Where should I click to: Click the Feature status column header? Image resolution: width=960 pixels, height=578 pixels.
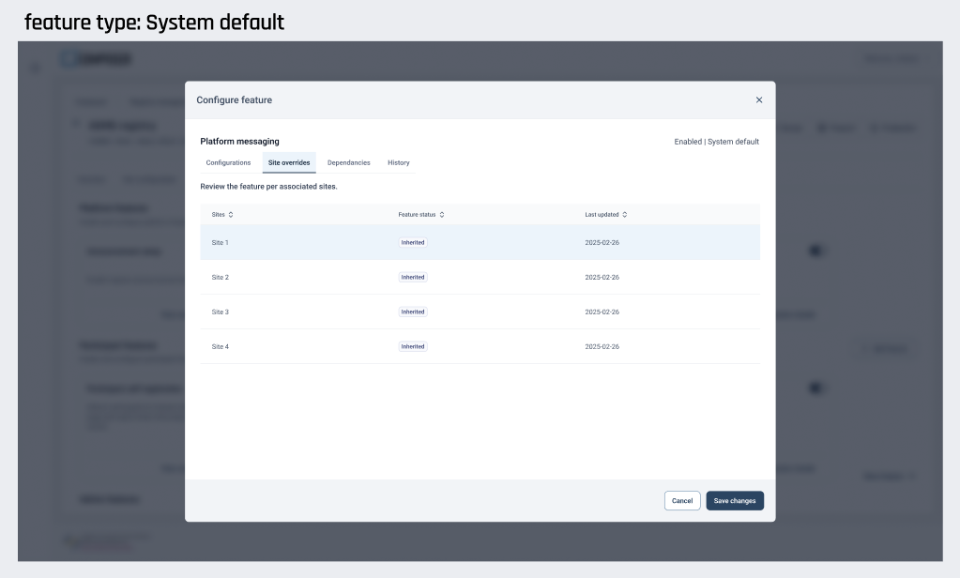pyautogui.click(x=417, y=215)
